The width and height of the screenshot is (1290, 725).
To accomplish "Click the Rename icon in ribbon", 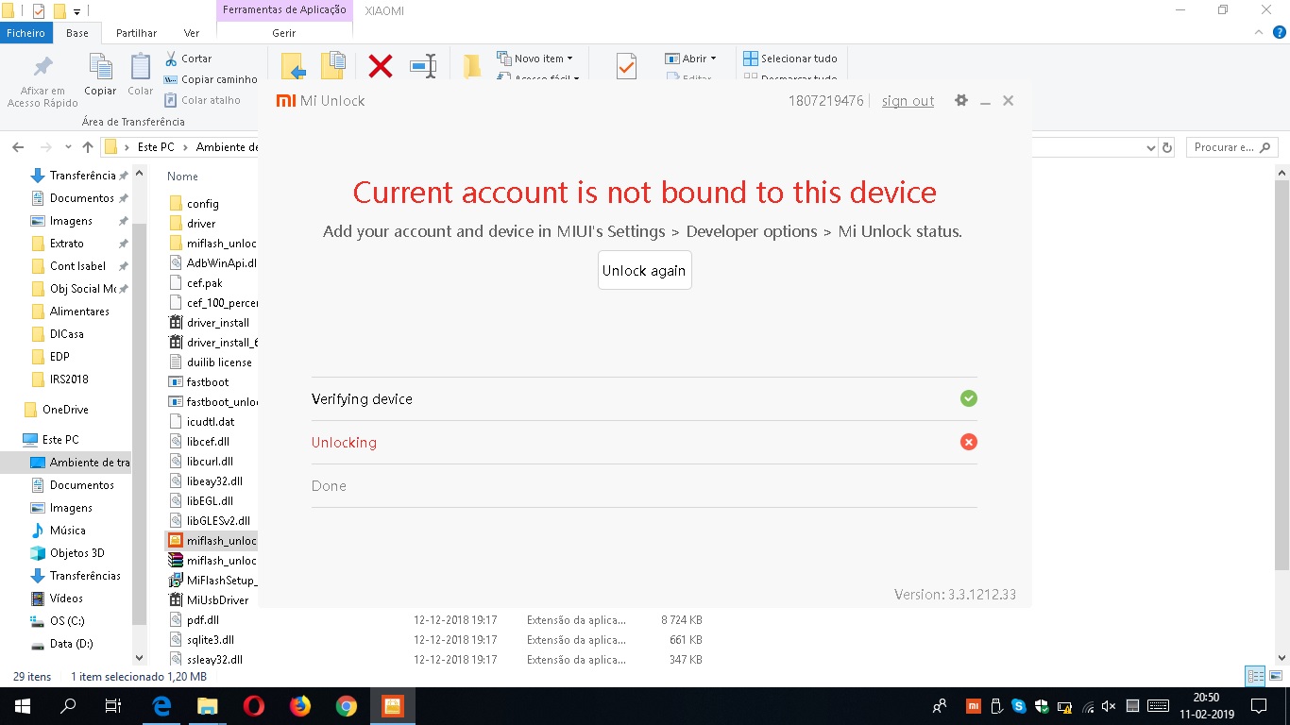I will (x=423, y=66).
